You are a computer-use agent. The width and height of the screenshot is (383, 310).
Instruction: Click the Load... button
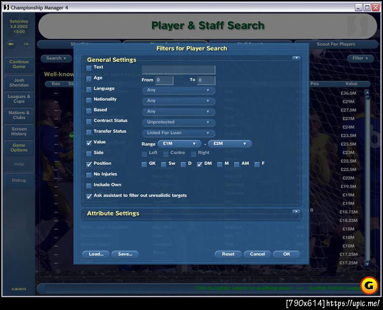(96, 254)
